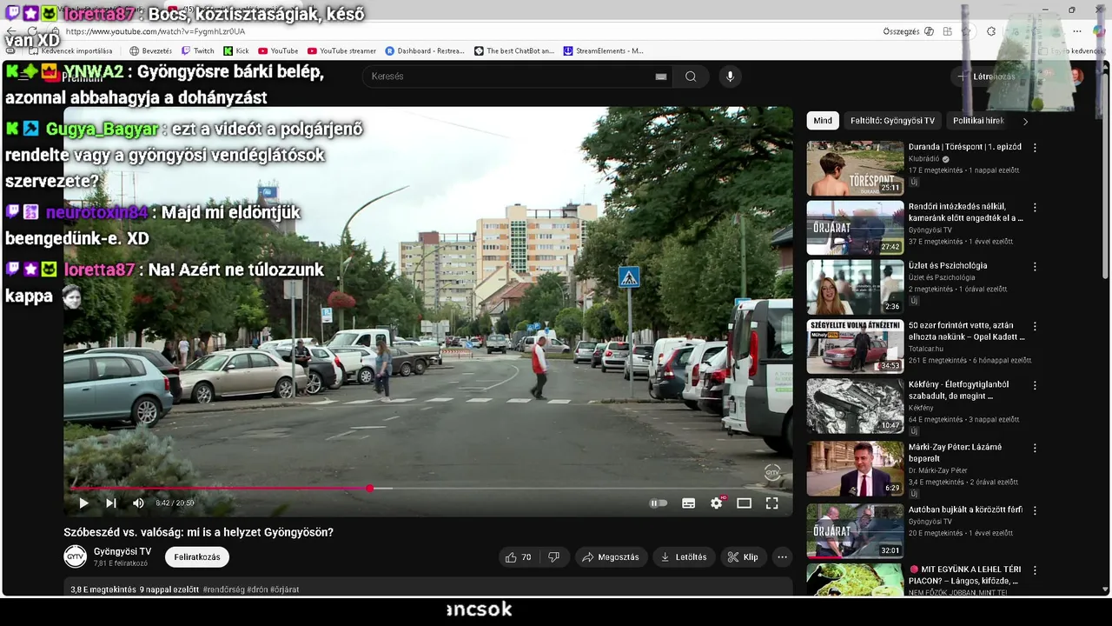Click the Megosztás share button
Screen dimensions: 1112x626
(x=611, y=557)
